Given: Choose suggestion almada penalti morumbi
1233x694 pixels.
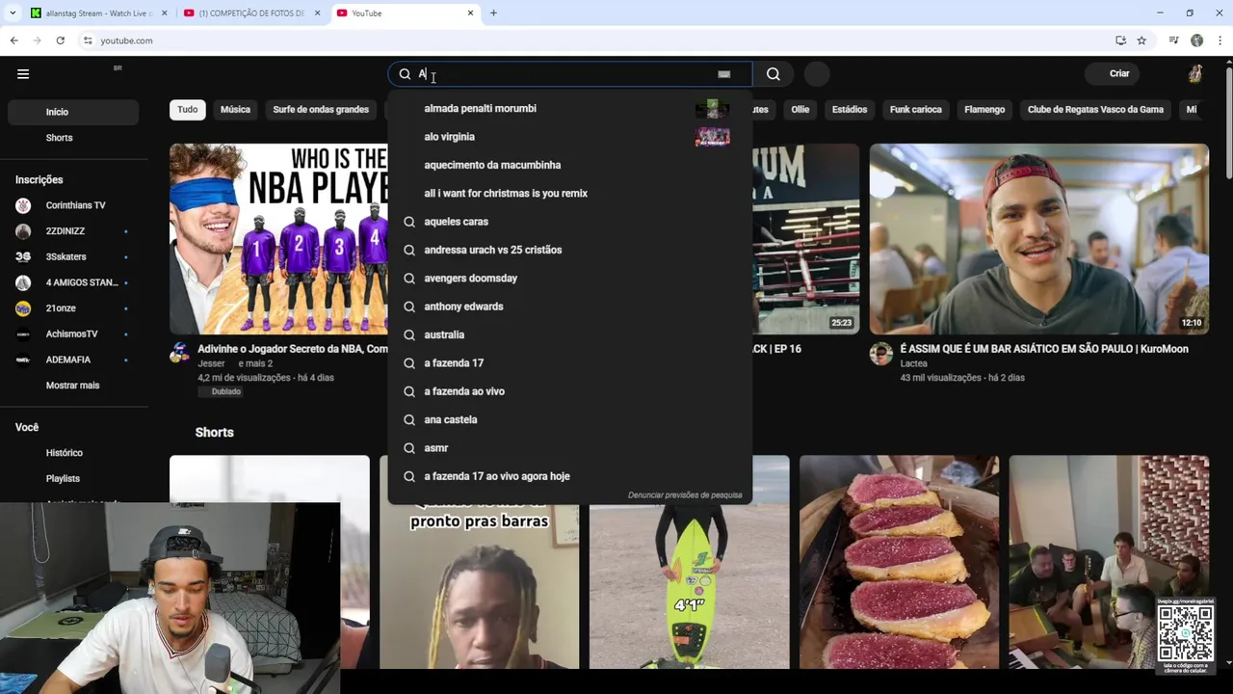Looking at the screenshot, I should [569, 109].
